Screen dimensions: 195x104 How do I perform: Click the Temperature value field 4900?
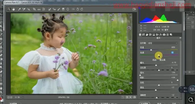coord(173,47)
